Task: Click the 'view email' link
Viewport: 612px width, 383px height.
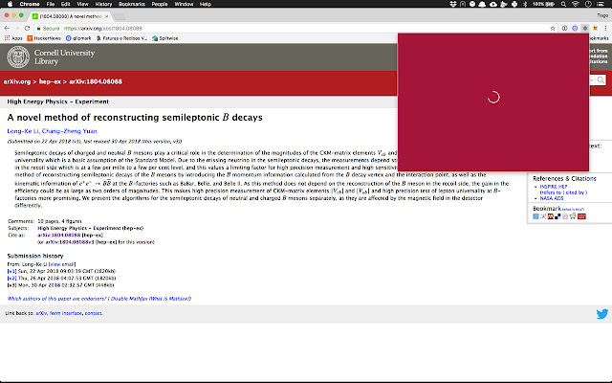Action: pyautogui.click(x=62, y=264)
